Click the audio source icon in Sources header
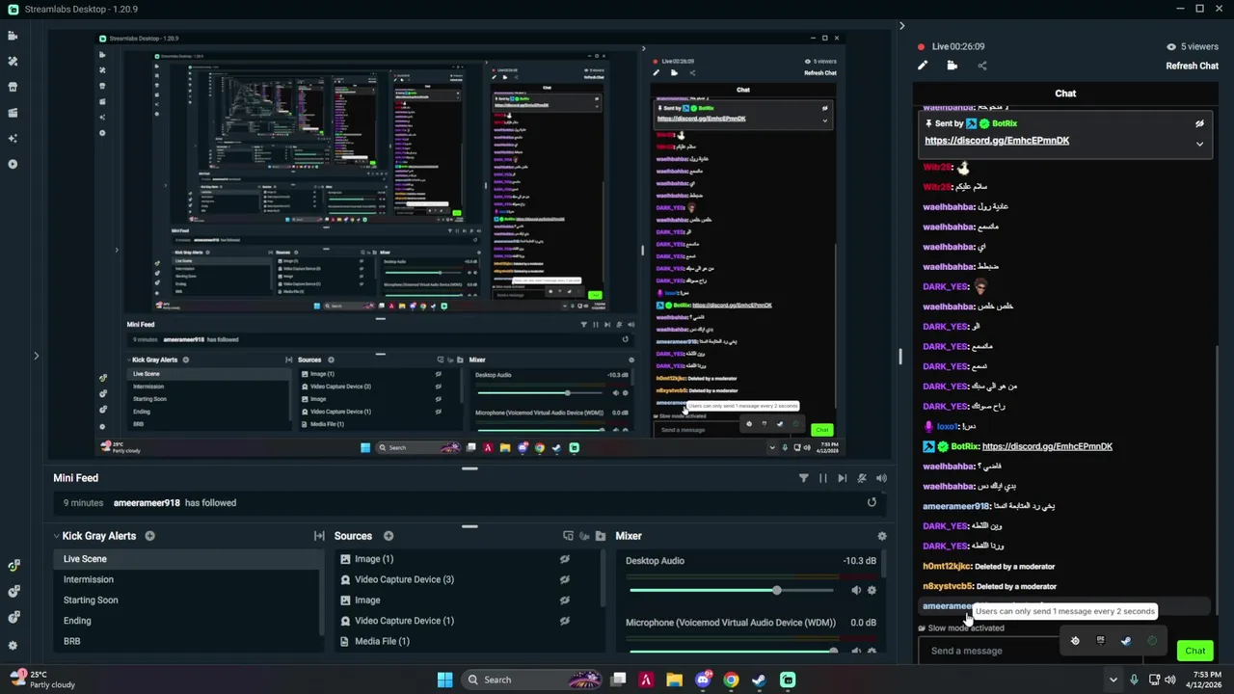This screenshot has height=694, width=1234. [x=584, y=536]
